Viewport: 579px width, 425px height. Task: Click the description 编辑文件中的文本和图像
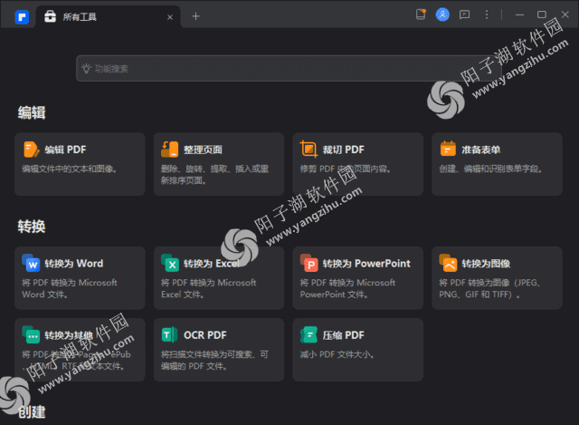(x=70, y=169)
